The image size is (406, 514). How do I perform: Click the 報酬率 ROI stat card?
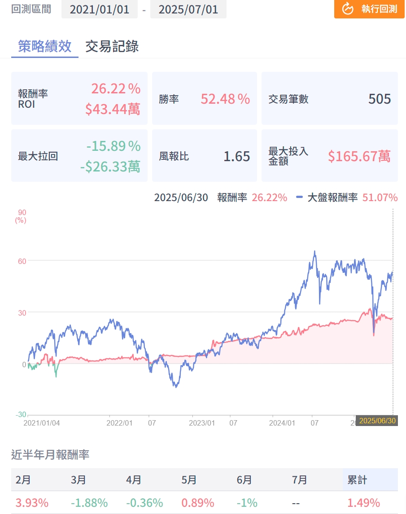click(79, 99)
